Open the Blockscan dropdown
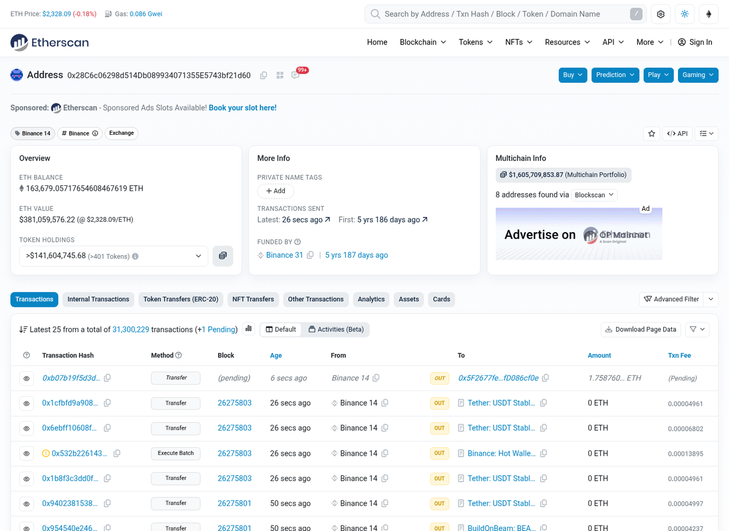729x531 pixels. click(594, 195)
